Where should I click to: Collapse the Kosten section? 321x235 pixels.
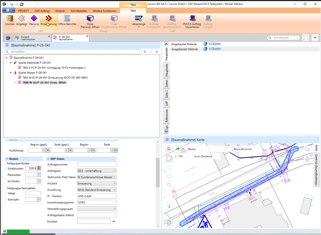pos(7,159)
